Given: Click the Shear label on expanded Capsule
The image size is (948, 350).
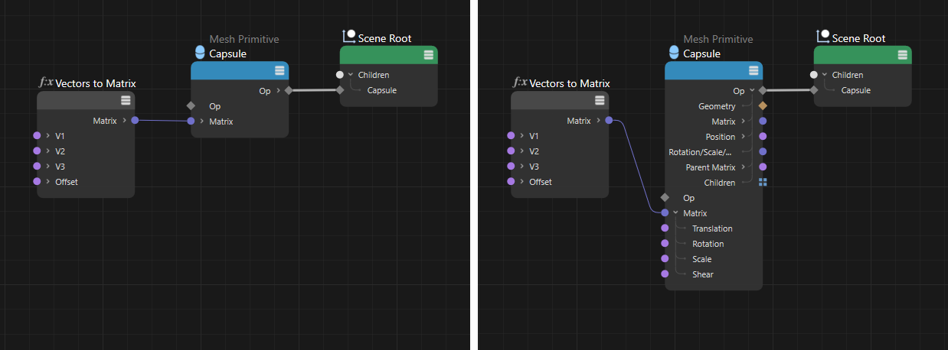Looking at the screenshot, I should pos(703,274).
